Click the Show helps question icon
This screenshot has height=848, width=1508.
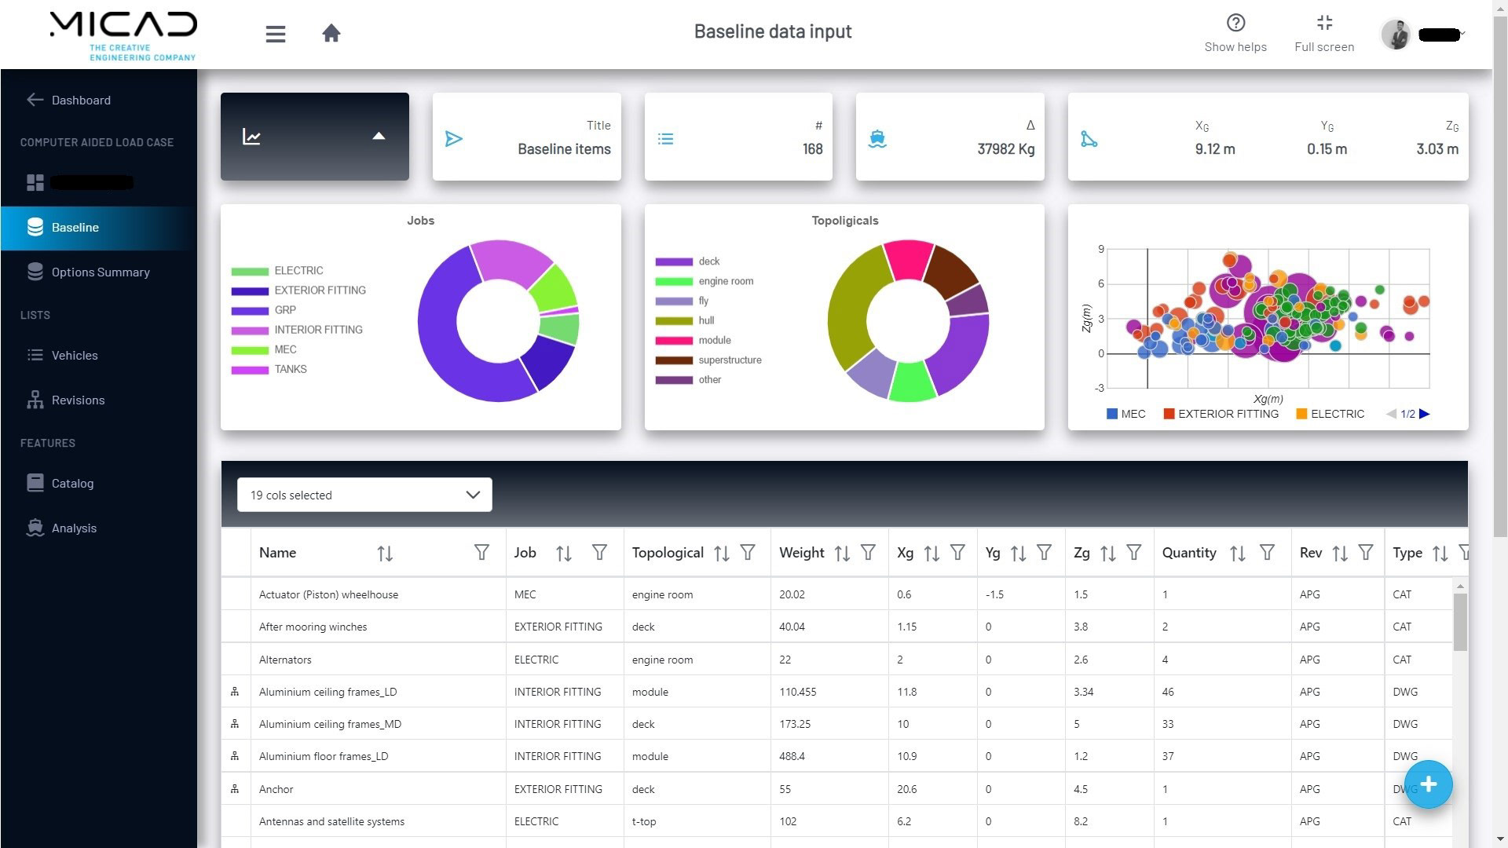point(1235,23)
